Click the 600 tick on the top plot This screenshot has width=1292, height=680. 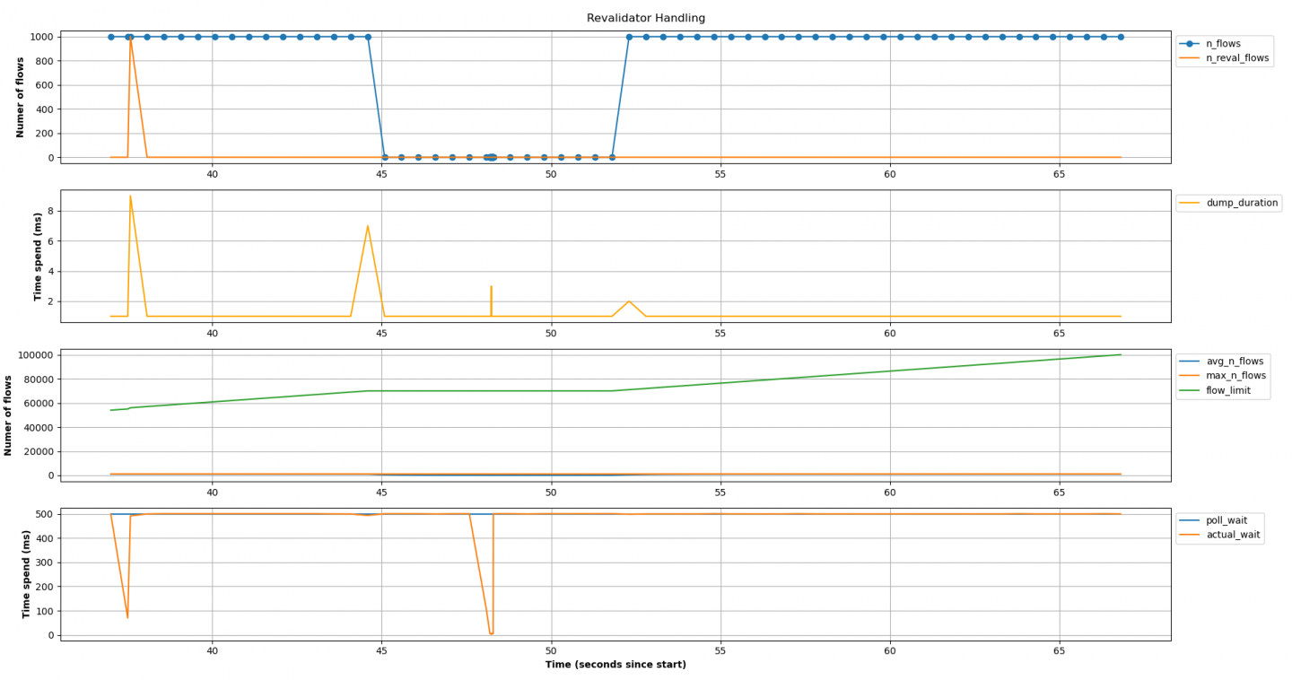pos(46,85)
